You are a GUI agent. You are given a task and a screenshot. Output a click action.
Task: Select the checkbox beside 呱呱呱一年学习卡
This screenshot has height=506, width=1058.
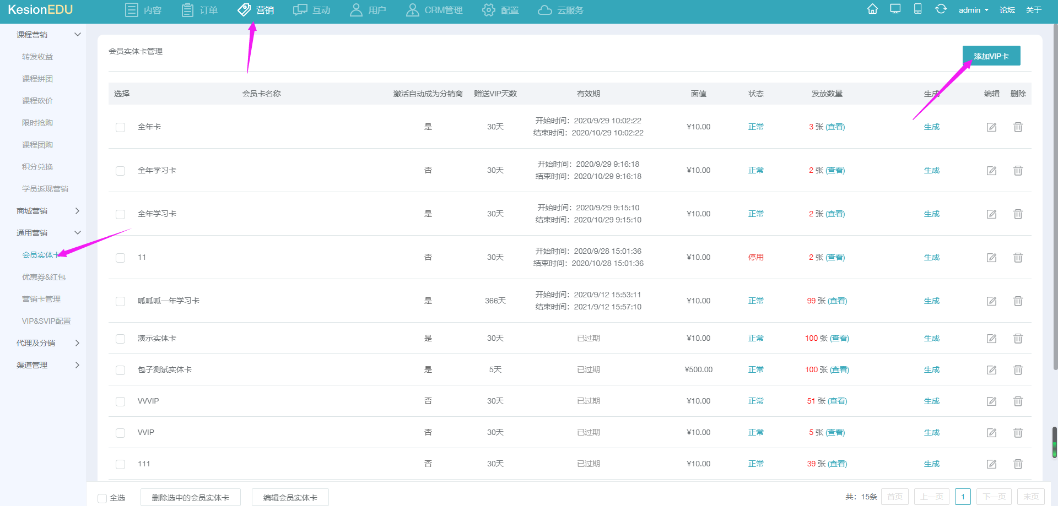pos(120,301)
